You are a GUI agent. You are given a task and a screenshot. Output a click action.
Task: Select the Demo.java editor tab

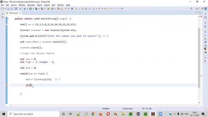13,13
